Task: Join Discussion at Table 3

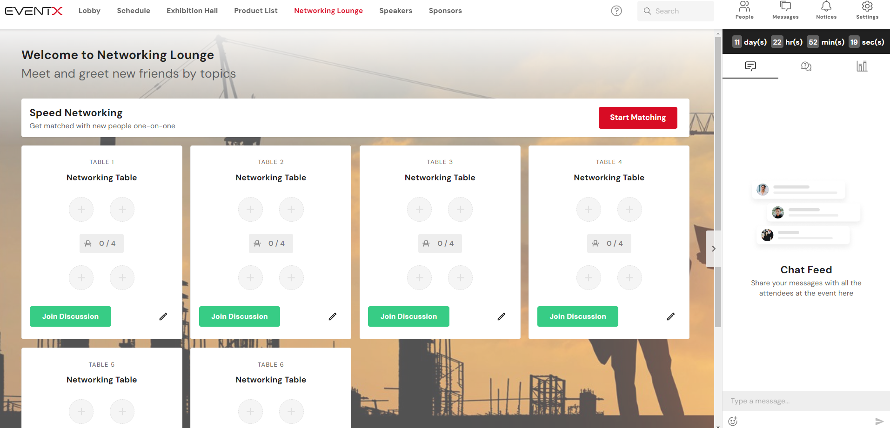Action: pos(408,316)
